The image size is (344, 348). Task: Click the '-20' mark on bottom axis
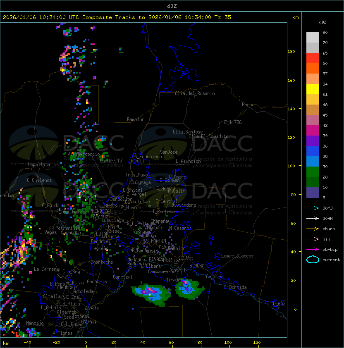56,343
